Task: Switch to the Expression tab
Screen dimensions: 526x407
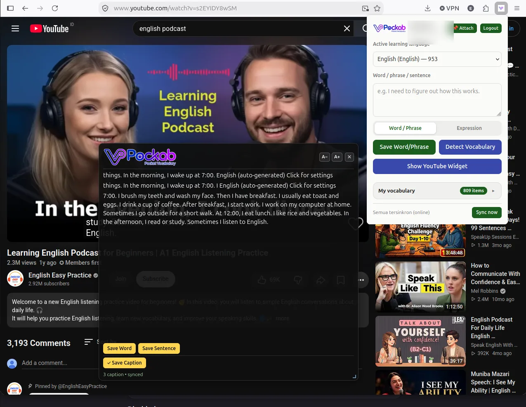Action: pos(469,128)
